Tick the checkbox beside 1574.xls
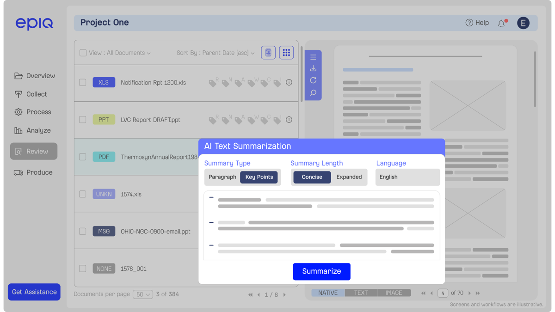Image resolution: width=555 pixels, height=312 pixels. point(83,194)
